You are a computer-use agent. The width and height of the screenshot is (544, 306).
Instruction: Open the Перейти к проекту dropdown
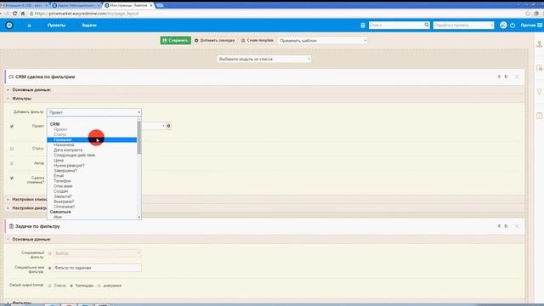click(x=463, y=25)
